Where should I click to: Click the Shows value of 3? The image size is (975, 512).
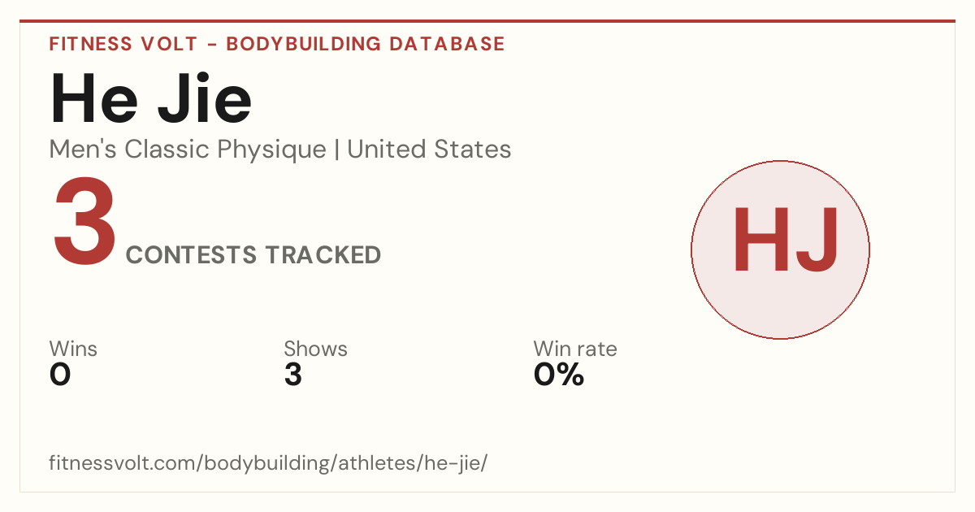point(293,375)
